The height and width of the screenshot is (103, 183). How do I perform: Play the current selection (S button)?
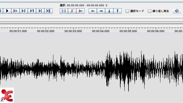point(64,11)
